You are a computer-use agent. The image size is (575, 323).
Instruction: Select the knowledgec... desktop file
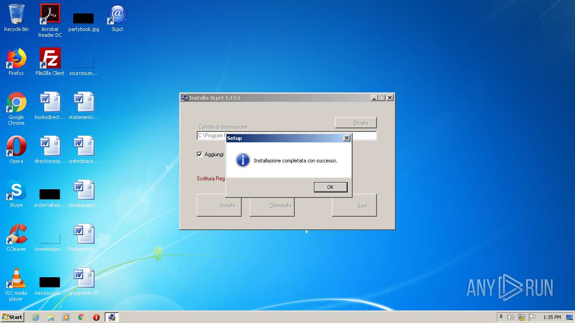pyautogui.click(x=50, y=242)
